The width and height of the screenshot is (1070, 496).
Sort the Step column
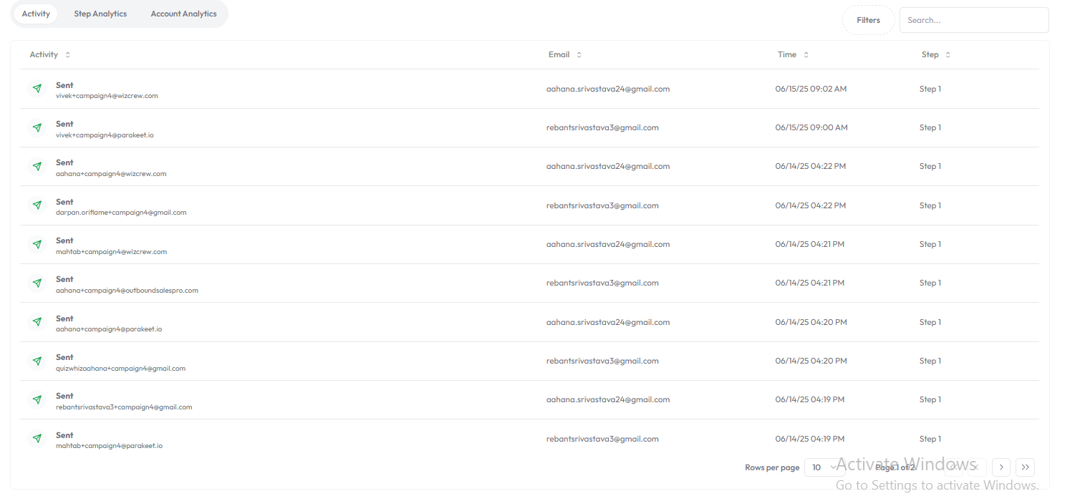pyautogui.click(x=948, y=55)
